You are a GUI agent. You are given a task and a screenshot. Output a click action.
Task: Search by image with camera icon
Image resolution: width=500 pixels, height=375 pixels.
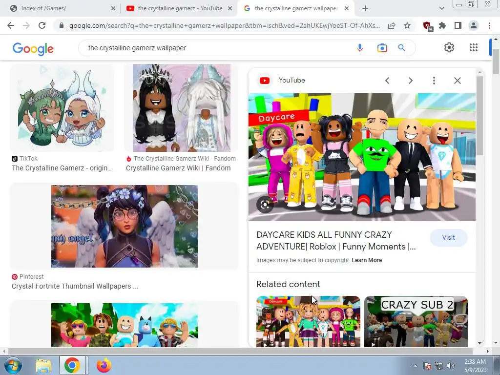pyautogui.click(x=382, y=48)
